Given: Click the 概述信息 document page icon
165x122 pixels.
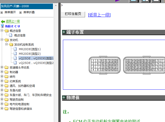Looking at the screenshot, I should (11, 35).
